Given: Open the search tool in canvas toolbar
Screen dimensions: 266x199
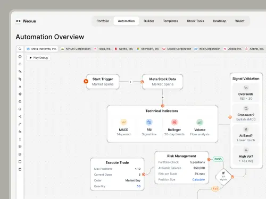Looking at the screenshot, I should [x=20, y=49].
